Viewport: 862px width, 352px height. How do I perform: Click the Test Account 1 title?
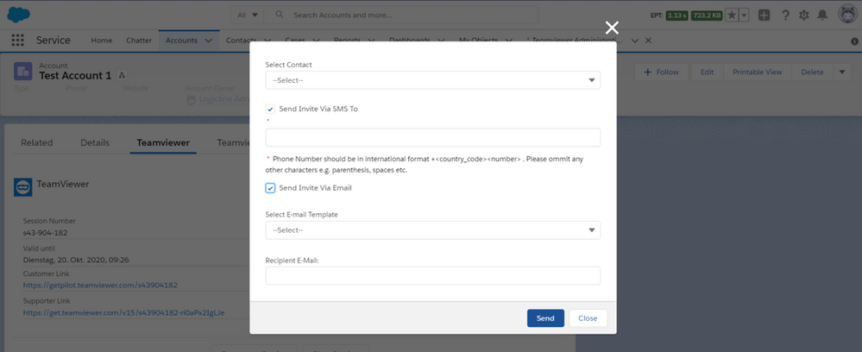coord(75,75)
